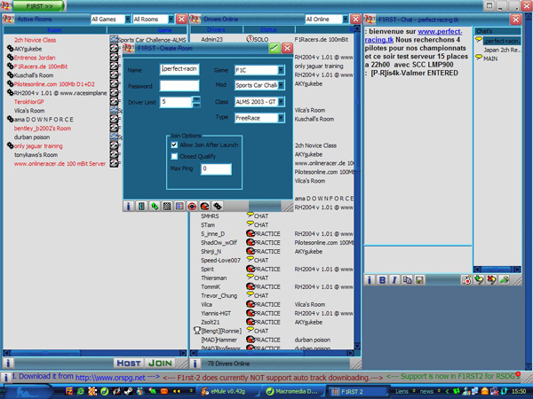Click the track layout icon in Create Room toolbar
This screenshot has width=533, height=399.
pos(141,206)
